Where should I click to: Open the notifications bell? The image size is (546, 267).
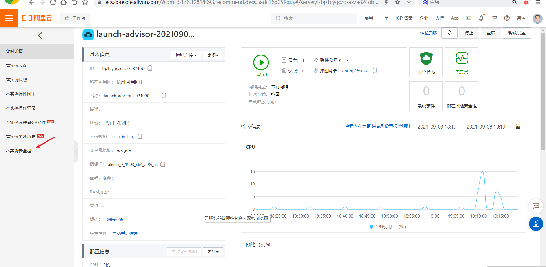tap(481, 18)
